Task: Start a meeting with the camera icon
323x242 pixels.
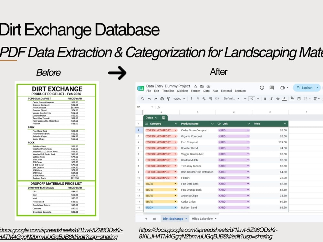Action: point(282,88)
